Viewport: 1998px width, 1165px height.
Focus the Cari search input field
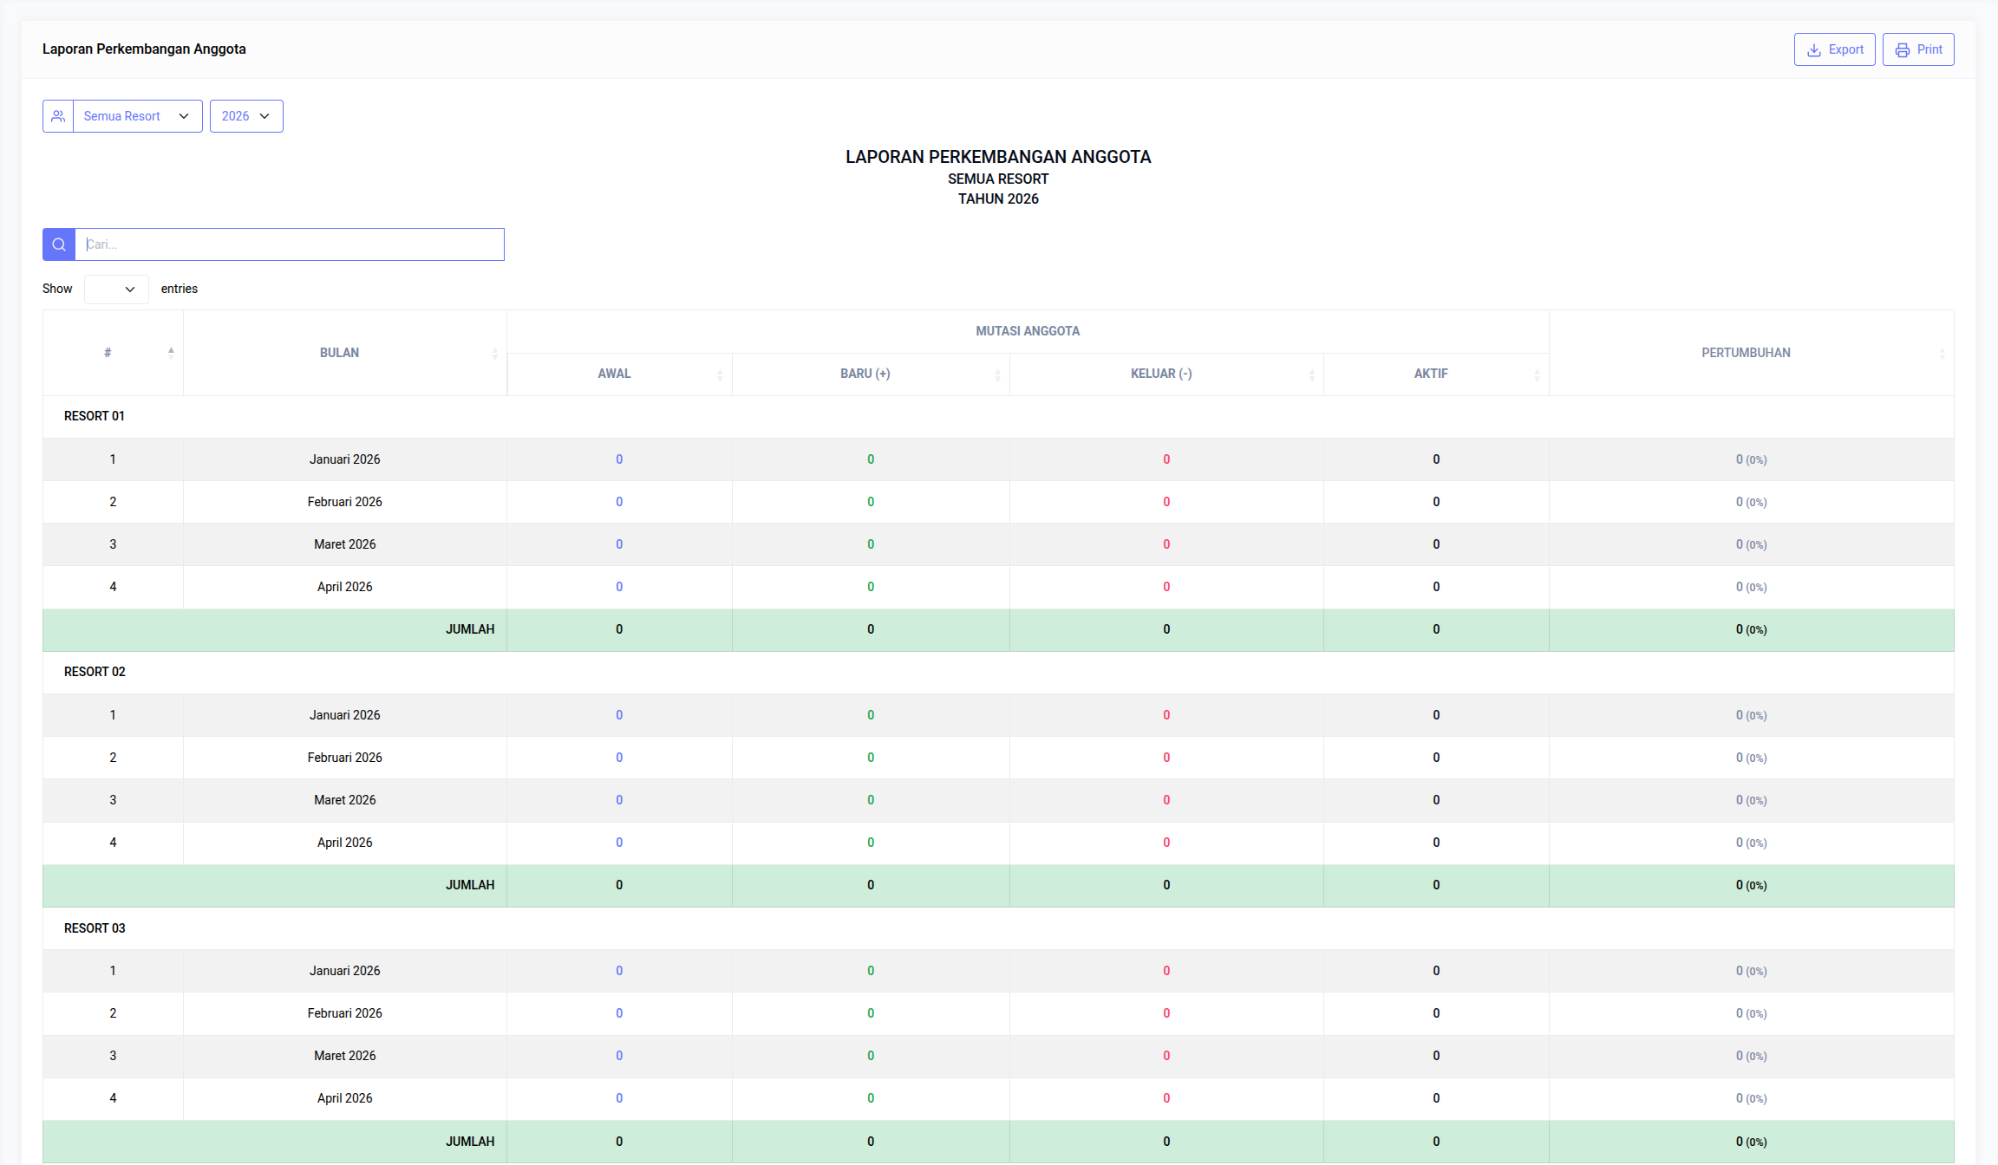[x=290, y=244]
